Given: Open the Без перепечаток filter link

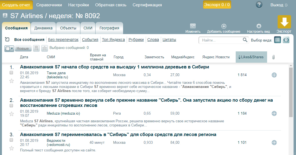Looking at the screenshot, I should tap(63, 40).
